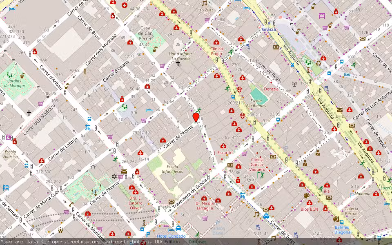The height and width of the screenshot is (245, 392).
Task: Click the Star of David synagogue icon
Action: pyautogui.click(x=114, y=176)
